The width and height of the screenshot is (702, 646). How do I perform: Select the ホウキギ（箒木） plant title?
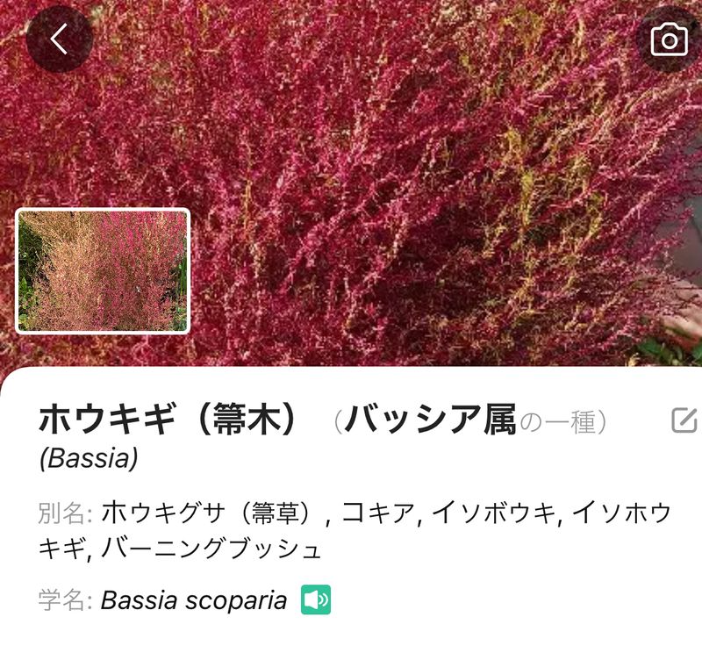(167, 419)
